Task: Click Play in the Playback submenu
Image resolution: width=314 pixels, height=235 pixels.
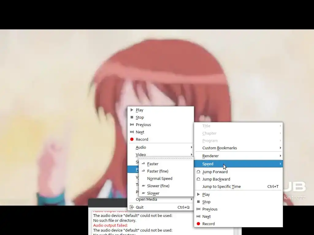Action: pyautogui.click(x=238, y=194)
